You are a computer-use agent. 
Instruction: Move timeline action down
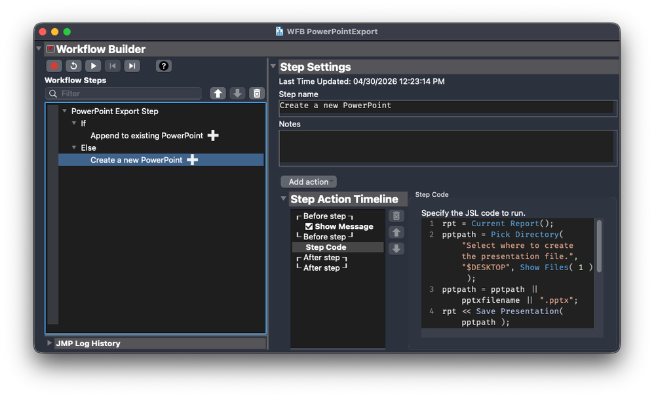[x=396, y=249]
